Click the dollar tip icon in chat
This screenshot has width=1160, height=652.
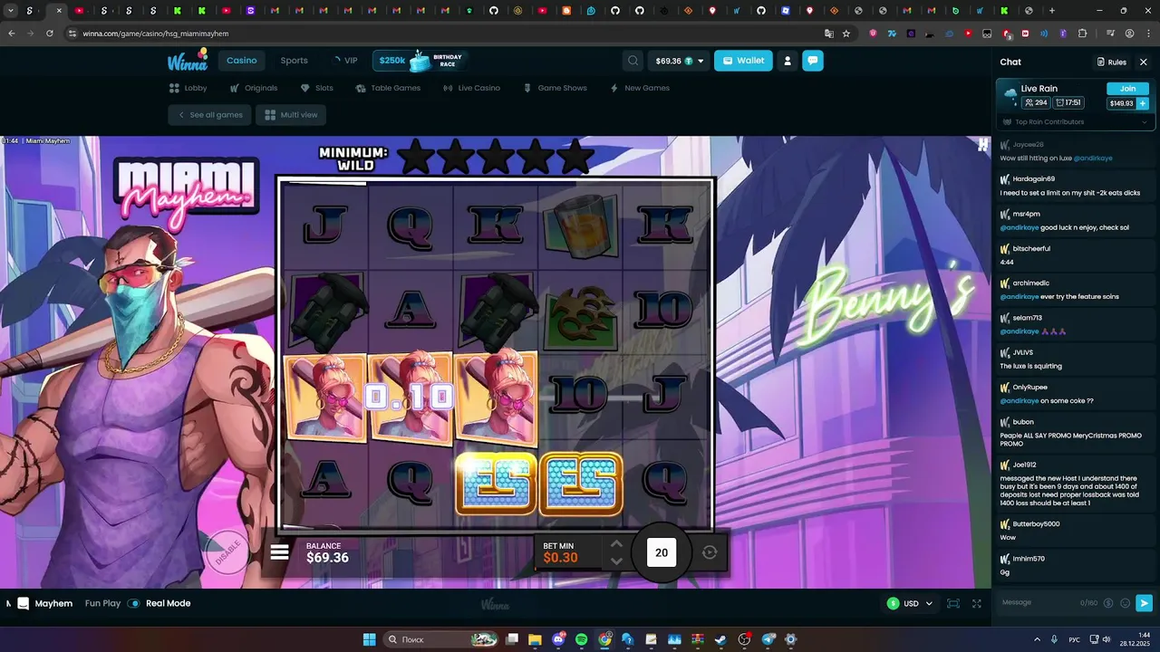1109,603
